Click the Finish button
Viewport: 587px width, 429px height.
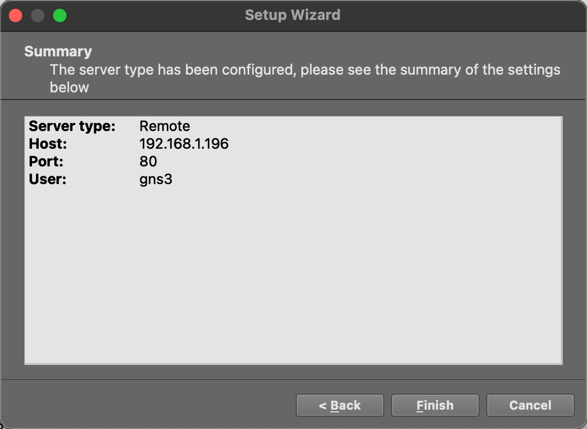[x=435, y=405]
